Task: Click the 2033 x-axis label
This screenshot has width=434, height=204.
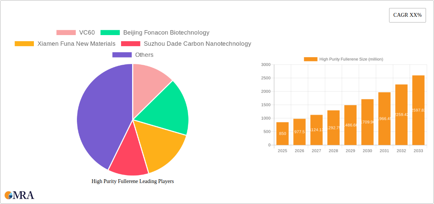Action: pos(418,151)
